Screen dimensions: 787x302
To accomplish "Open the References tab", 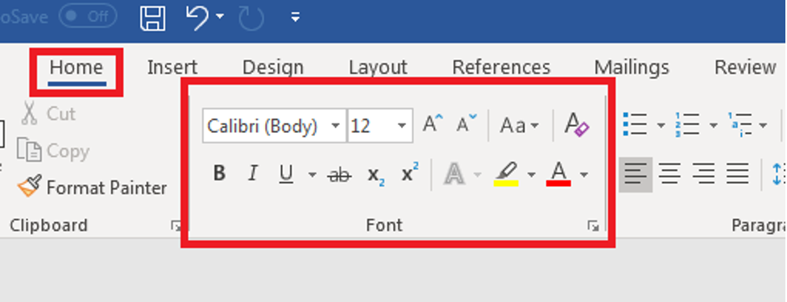I will click(x=501, y=68).
